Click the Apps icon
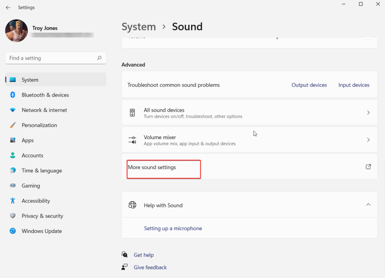 [13, 140]
